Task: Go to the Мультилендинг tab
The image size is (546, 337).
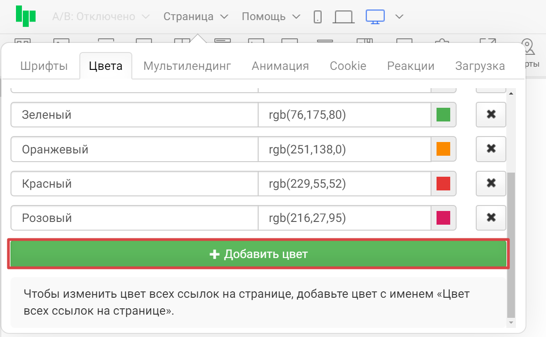Action: coord(187,66)
